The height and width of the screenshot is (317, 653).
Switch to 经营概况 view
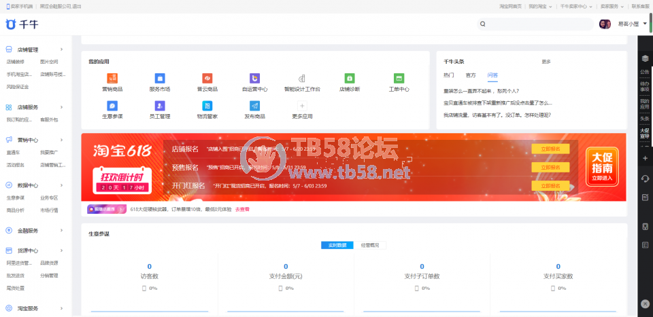tap(370, 245)
